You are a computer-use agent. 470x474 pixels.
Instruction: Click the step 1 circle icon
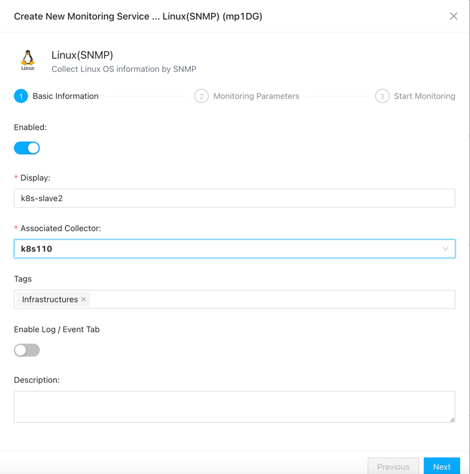tap(21, 96)
